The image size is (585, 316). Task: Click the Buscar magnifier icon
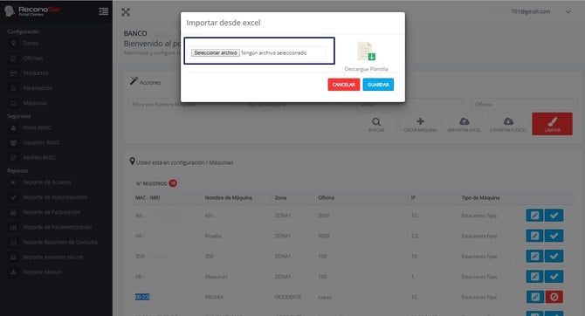[x=376, y=121]
